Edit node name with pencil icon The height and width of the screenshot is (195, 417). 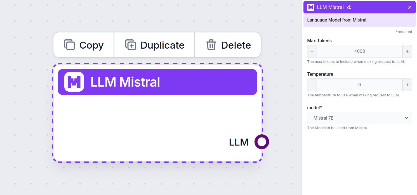(x=348, y=8)
